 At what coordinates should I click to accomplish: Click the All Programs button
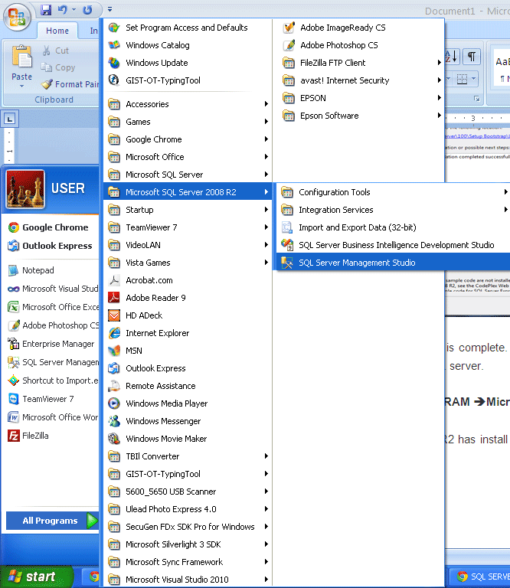52,521
